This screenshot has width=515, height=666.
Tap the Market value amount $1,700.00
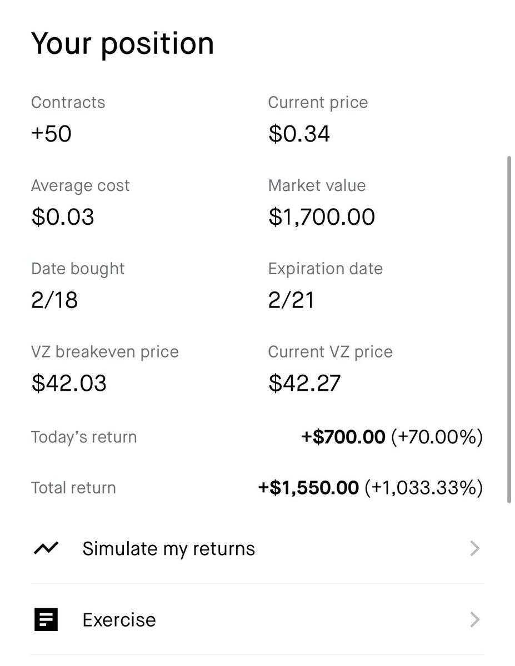[322, 217]
